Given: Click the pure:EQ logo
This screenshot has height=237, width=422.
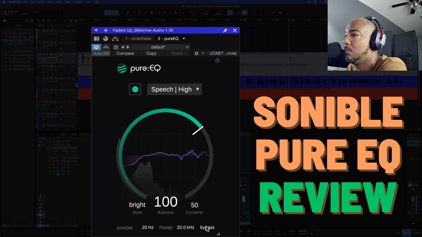Looking at the screenshot, I should click(x=139, y=68).
